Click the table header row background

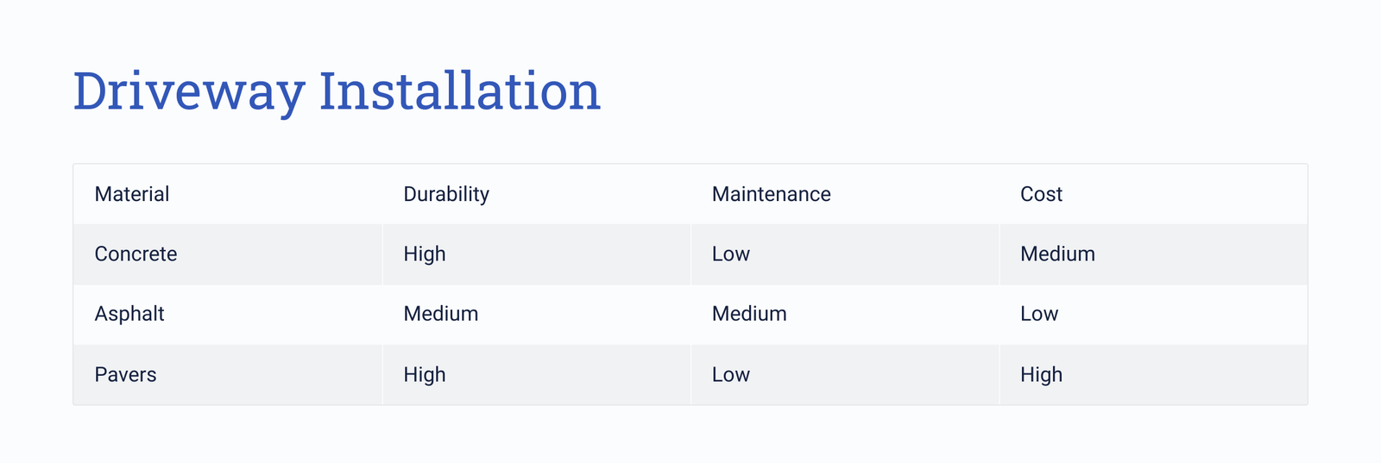(x=690, y=194)
